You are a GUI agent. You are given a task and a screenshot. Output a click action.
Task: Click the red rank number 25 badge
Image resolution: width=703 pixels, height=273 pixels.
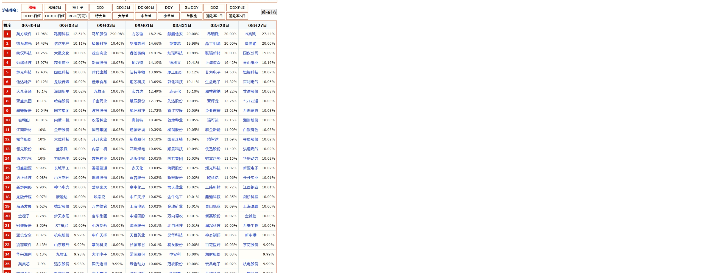click(7, 264)
